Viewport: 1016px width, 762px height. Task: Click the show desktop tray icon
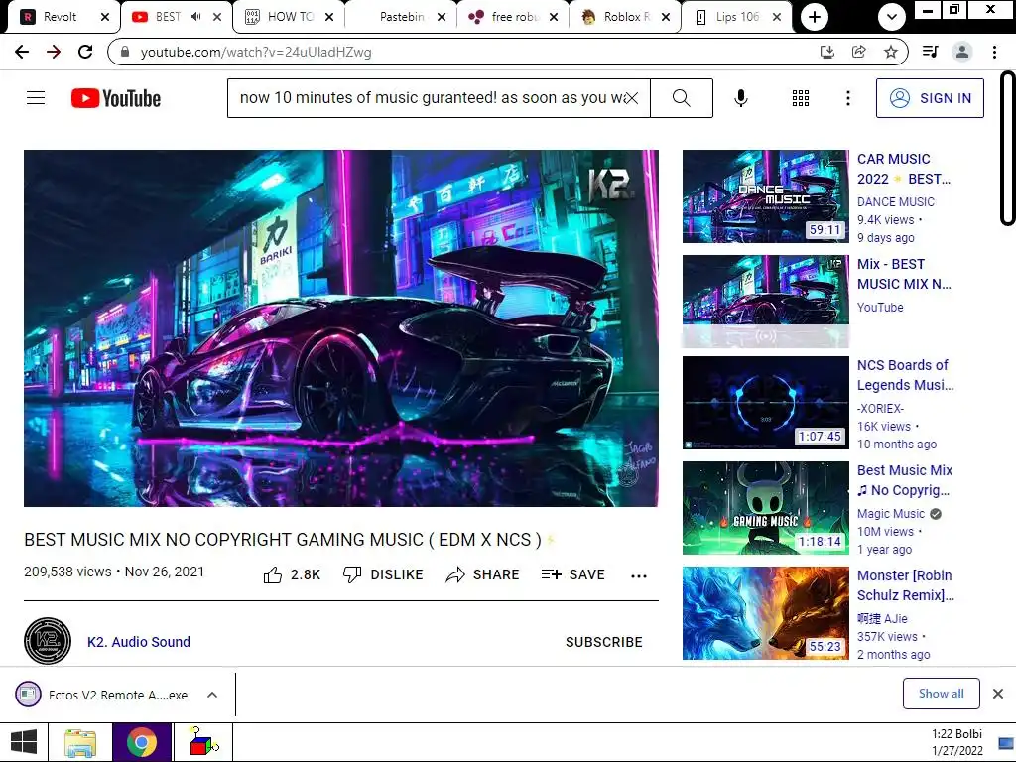click(x=1006, y=743)
